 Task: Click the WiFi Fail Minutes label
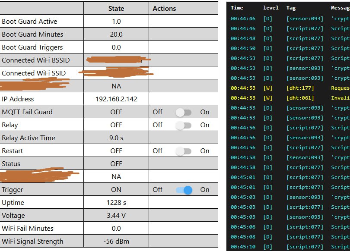(x=28, y=228)
